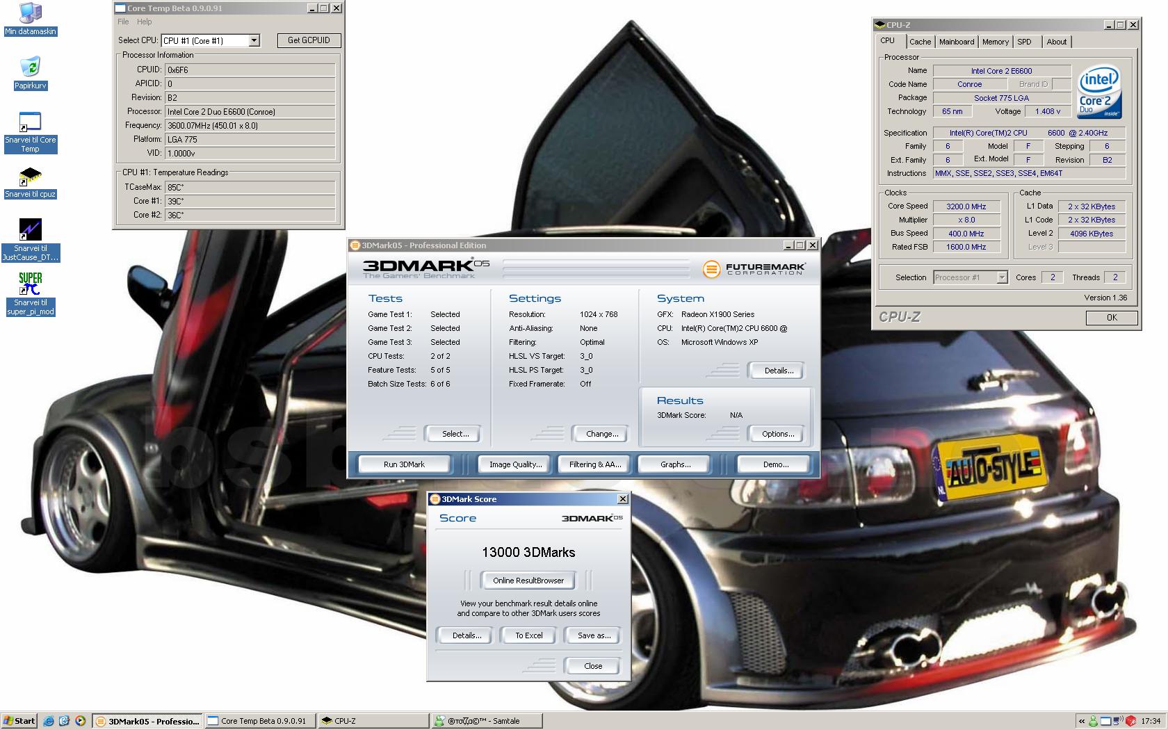Switch to 3DMark05 taskbar button
The width and height of the screenshot is (1168, 730).
point(147,721)
